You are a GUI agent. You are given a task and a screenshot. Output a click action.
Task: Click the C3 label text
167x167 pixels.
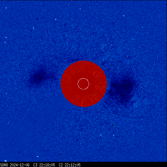(35, 165)
